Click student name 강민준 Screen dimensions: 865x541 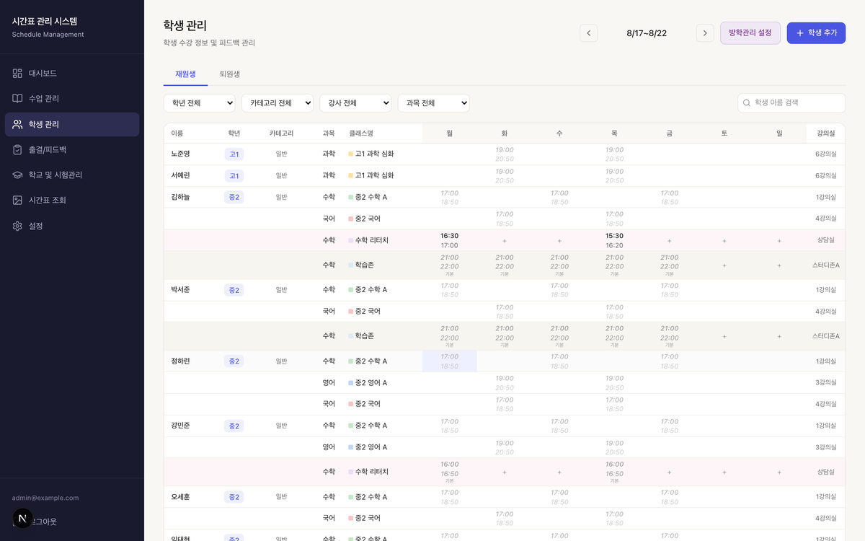pos(181,426)
